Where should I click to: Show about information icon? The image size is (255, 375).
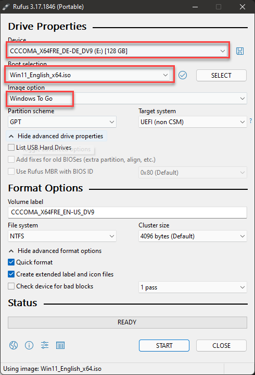tap(29, 345)
